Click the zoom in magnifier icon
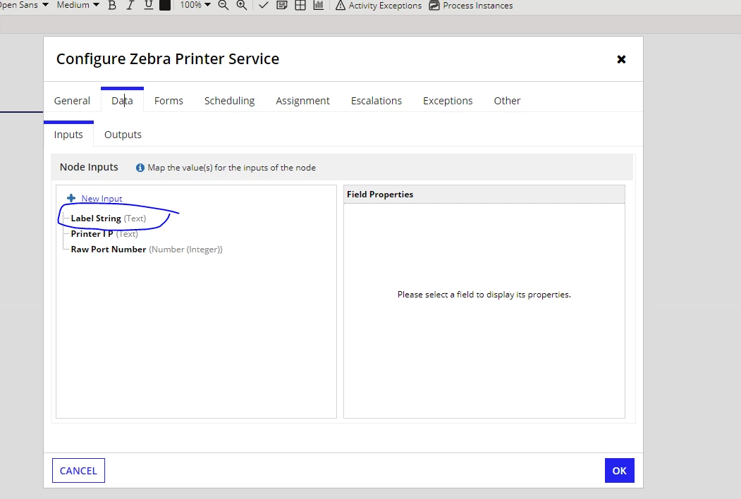The image size is (741, 499). (242, 5)
